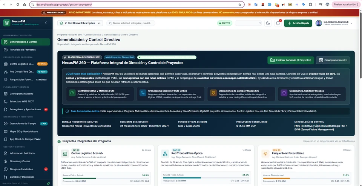Click the Centro Logístico EcoHub building icon
This screenshot has height=186, width=362.
pyautogui.click(x=65, y=154)
